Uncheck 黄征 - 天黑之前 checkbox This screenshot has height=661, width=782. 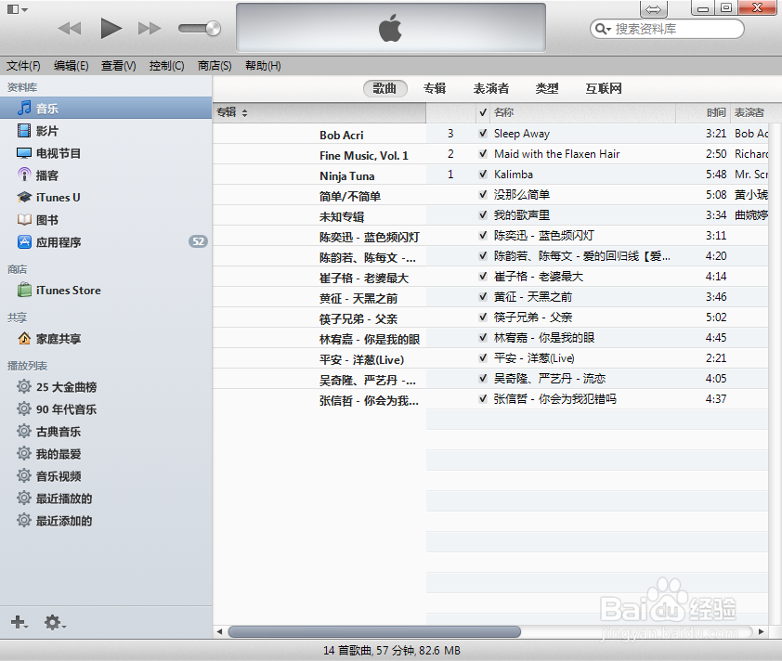click(483, 296)
